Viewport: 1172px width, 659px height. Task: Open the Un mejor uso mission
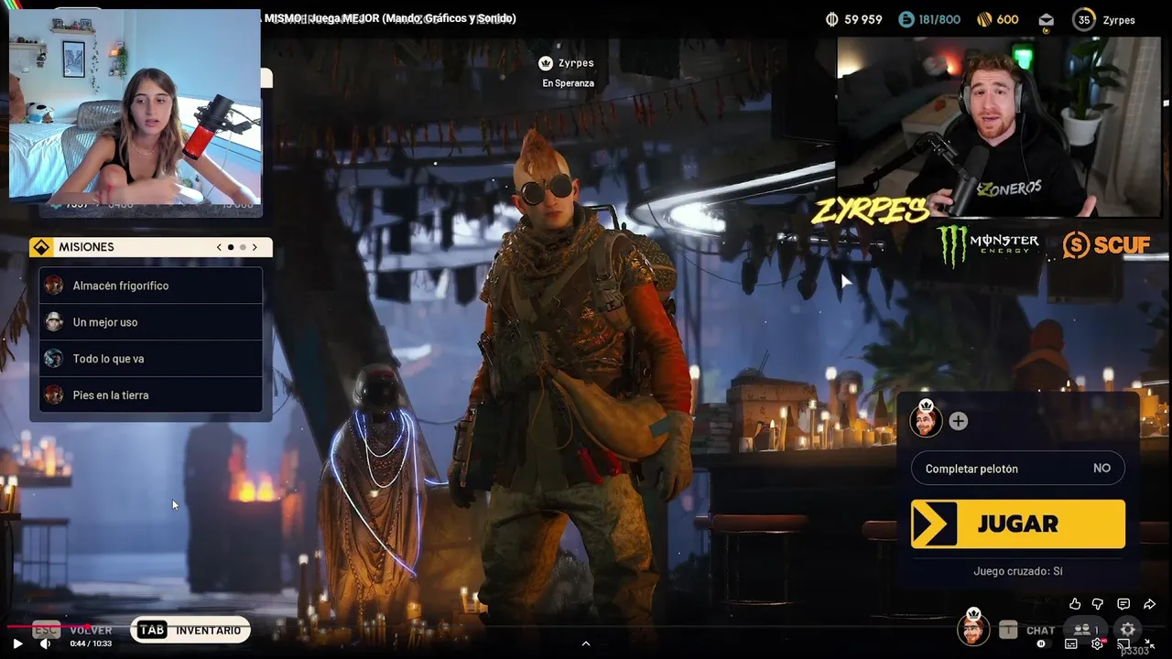[151, 322]
